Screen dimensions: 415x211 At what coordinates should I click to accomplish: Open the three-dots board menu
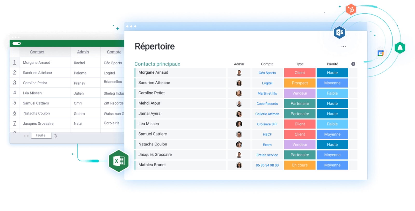(343, 47)
